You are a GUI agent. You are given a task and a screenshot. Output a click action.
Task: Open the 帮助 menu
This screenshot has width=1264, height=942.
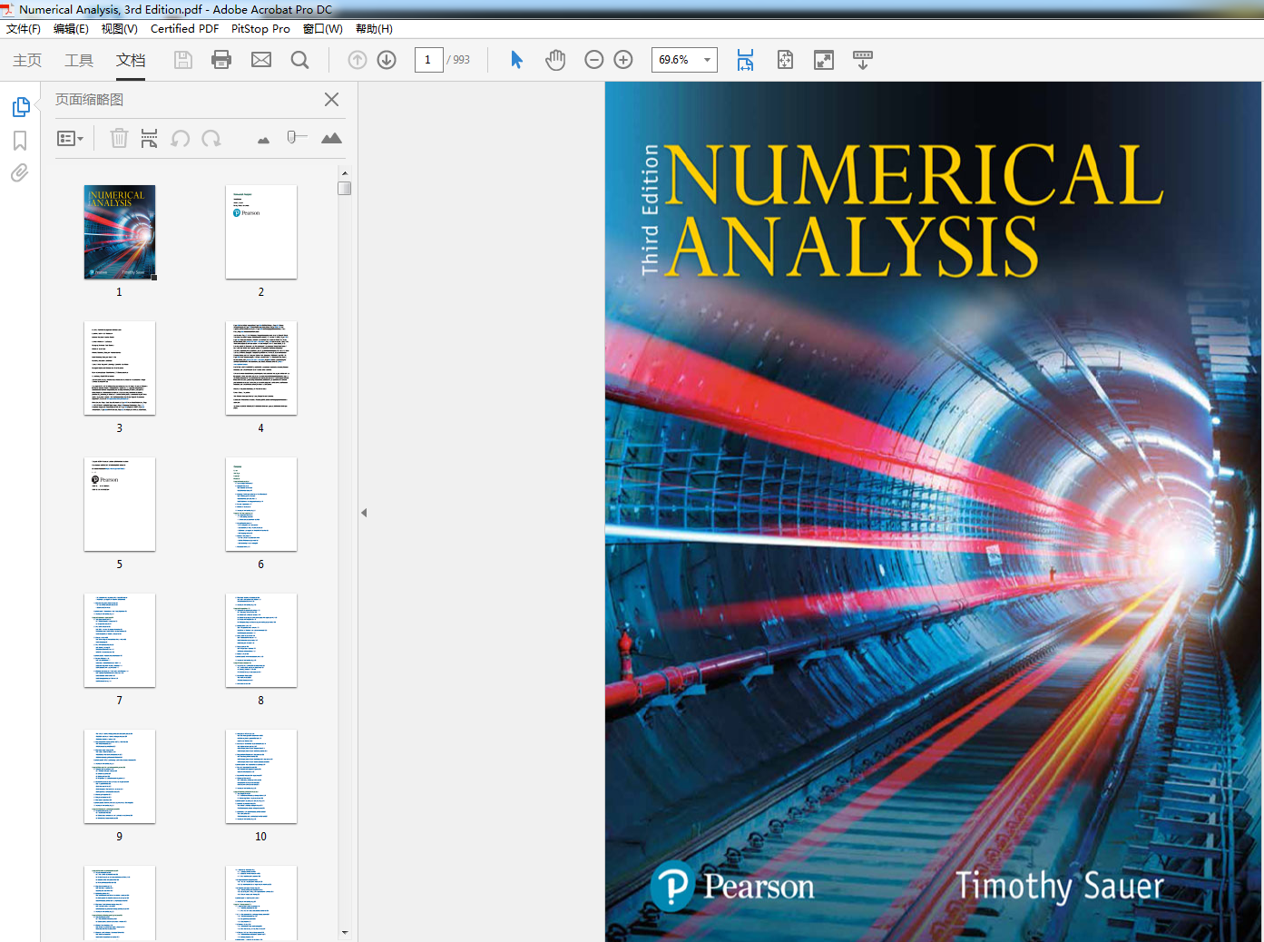tap(373, 28)
